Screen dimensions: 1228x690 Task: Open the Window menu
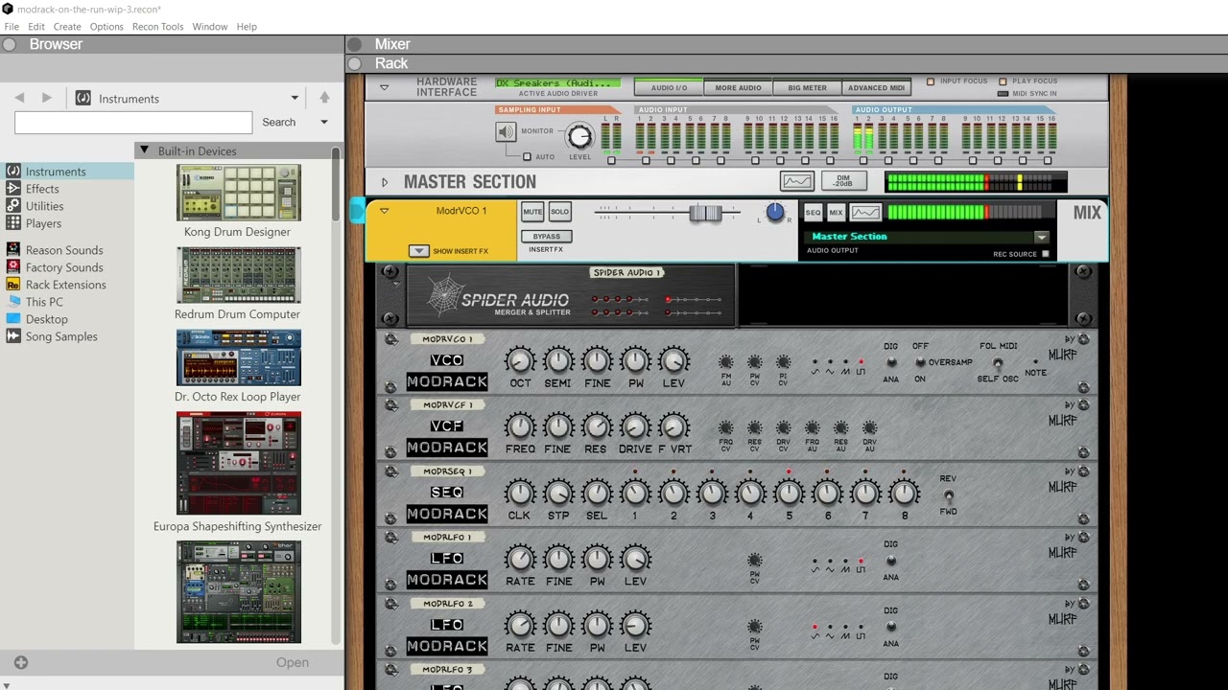[x=210, y=27]
